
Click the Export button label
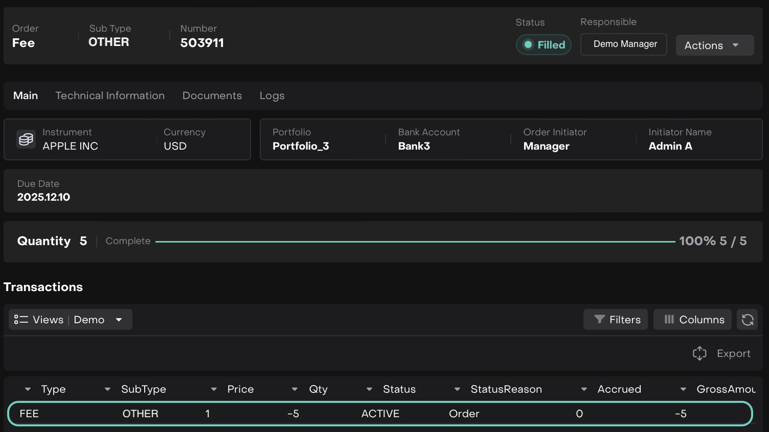coord(733,353)
